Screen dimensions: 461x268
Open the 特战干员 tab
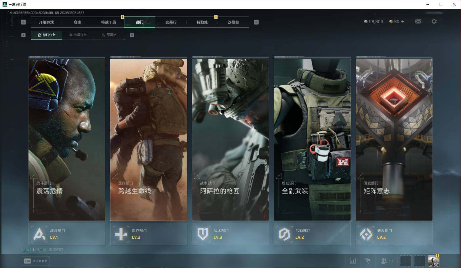(108, 22)
